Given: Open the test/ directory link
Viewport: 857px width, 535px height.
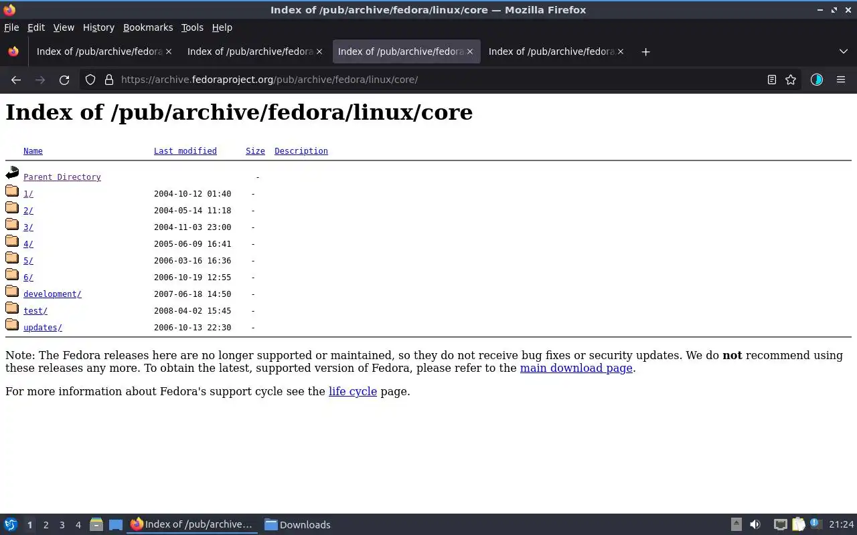Looking at the screenshot, I should pyautogui.click(x=35, y=311).
